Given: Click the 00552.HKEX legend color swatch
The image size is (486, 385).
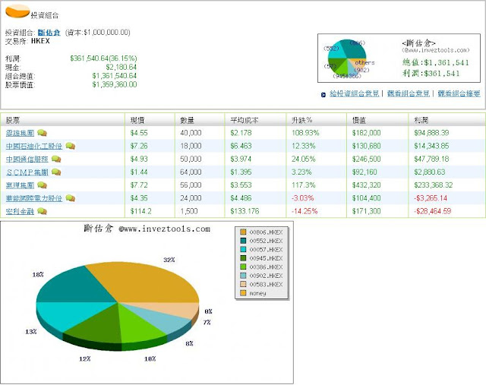Looking at the screenshot, I should coord(243,241).
